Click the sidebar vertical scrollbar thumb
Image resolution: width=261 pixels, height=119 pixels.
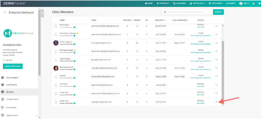(x=39, y=43)
